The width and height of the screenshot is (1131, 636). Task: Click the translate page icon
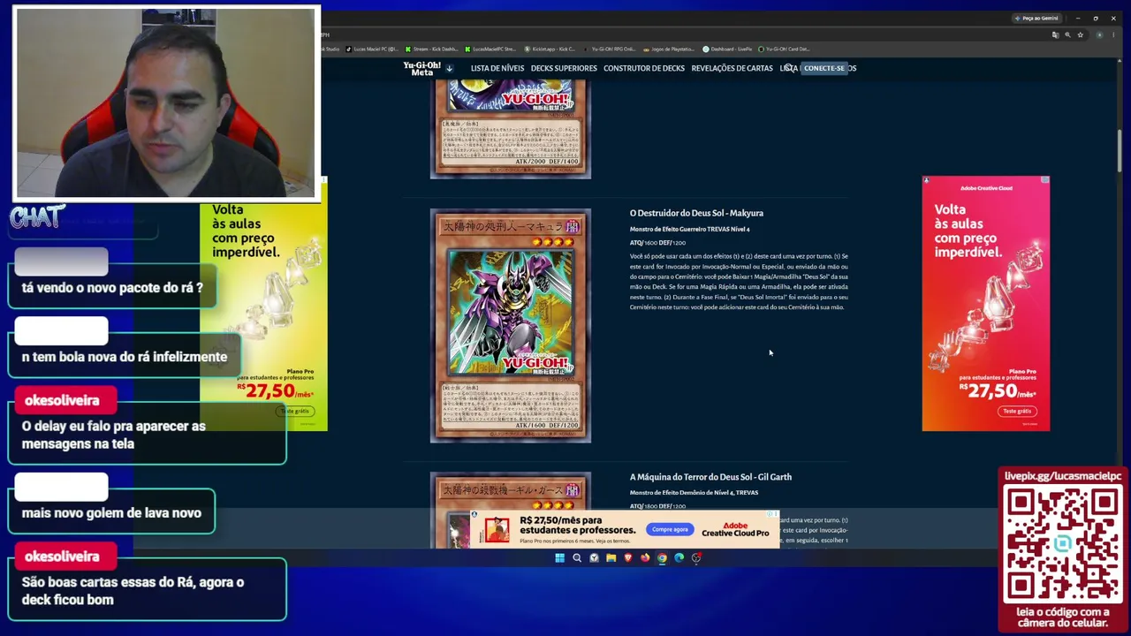coord(1055,34)
